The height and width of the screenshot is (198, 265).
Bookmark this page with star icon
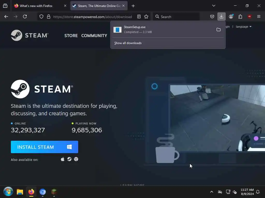coord(146,17)
